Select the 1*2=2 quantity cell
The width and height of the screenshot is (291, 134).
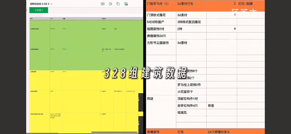(81, 29)
